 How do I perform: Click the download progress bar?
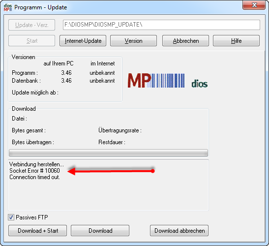click(108, 153)
